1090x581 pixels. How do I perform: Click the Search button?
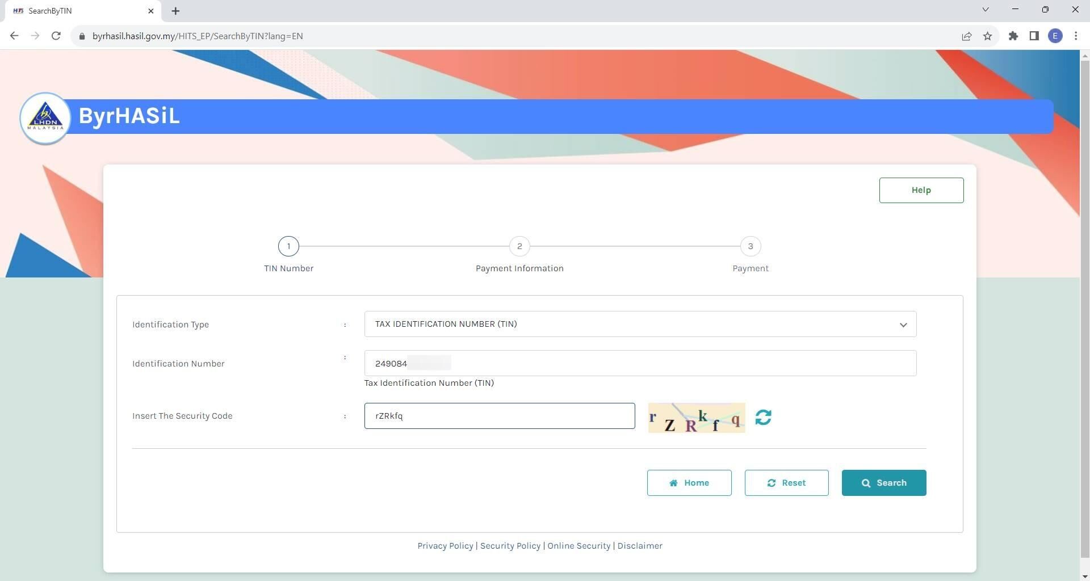[x=884, y=483]
